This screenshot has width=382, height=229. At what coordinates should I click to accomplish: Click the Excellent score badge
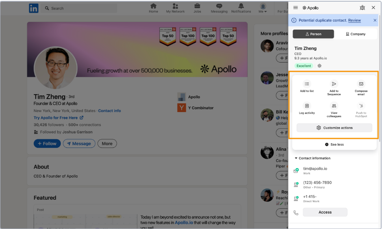[304, 66]
